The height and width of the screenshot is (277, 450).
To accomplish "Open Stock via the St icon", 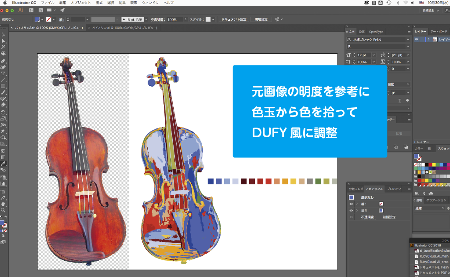I will click(x=40, y=11).
